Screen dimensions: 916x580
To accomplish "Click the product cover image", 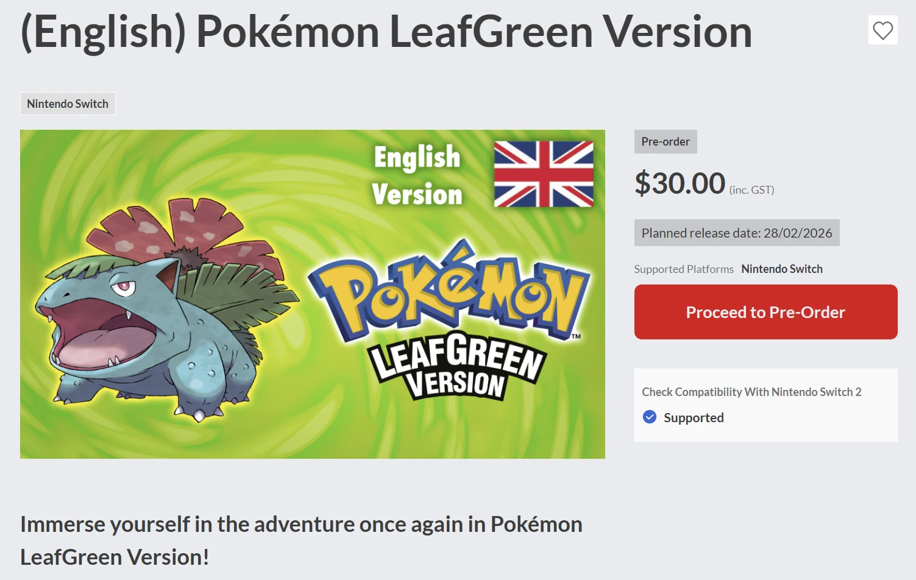I will coord(313,294).
